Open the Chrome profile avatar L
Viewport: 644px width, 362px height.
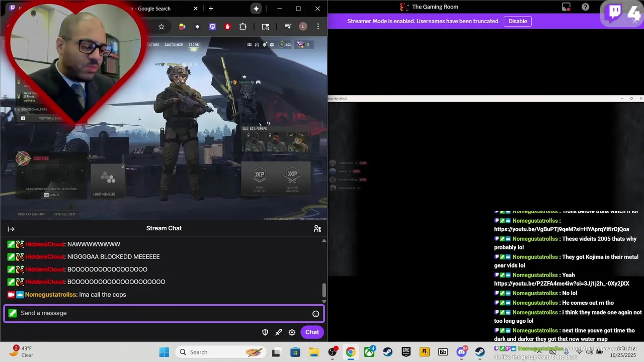303,27
